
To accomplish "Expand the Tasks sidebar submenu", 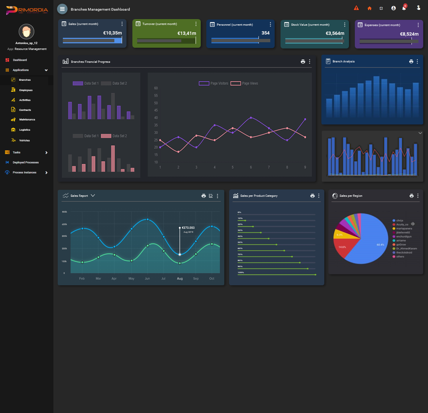I will pos(46,153).
